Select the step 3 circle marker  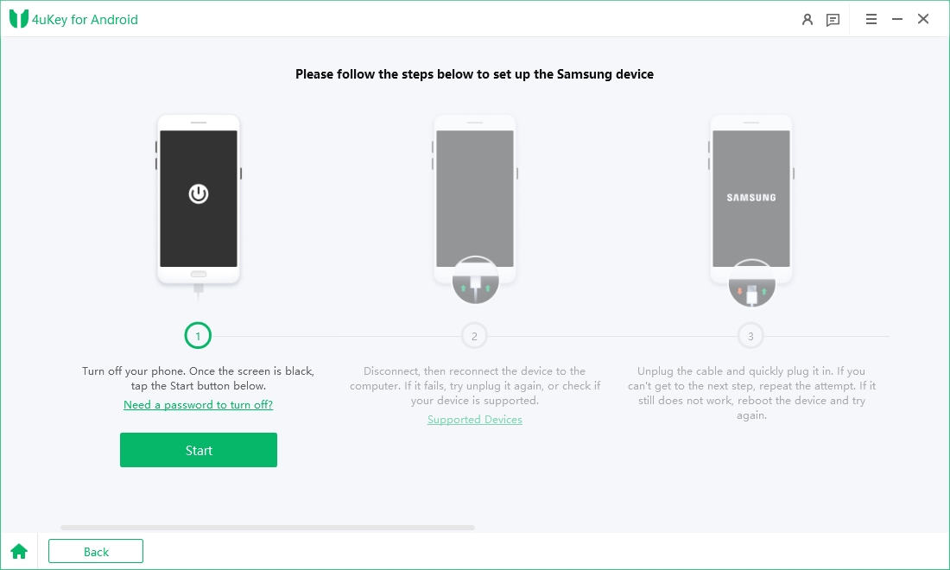pos(750,336)
